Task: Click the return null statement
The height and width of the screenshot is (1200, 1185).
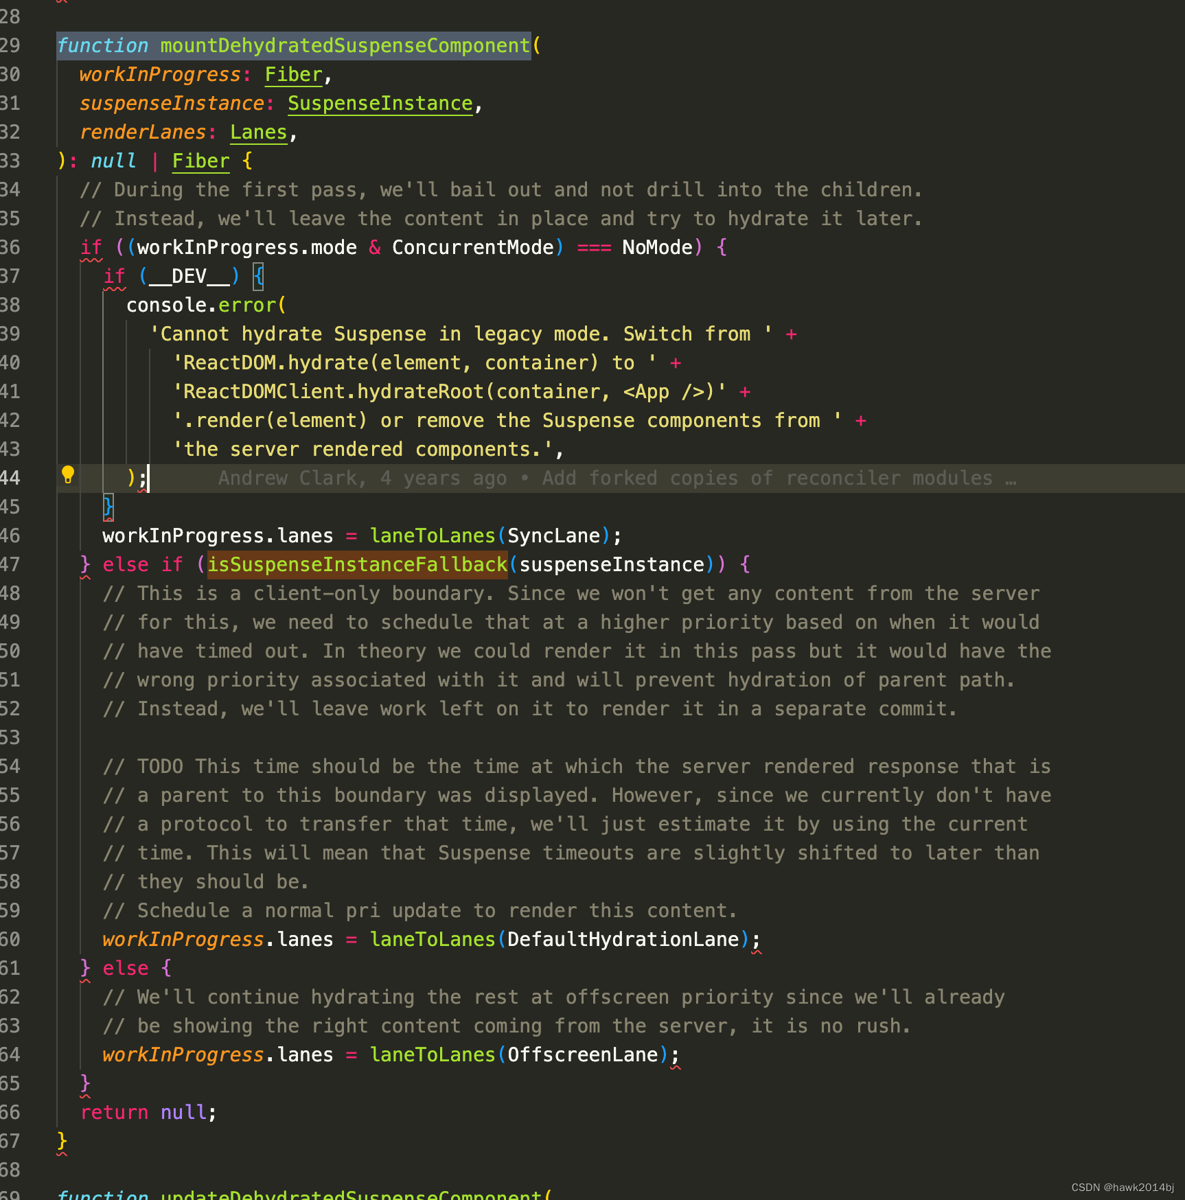Action: point(148,1112)
